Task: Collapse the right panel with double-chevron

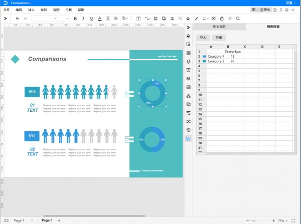Action: (188, 27)
